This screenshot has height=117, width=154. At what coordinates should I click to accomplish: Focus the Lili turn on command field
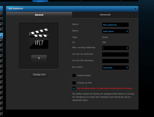point(115,54)
